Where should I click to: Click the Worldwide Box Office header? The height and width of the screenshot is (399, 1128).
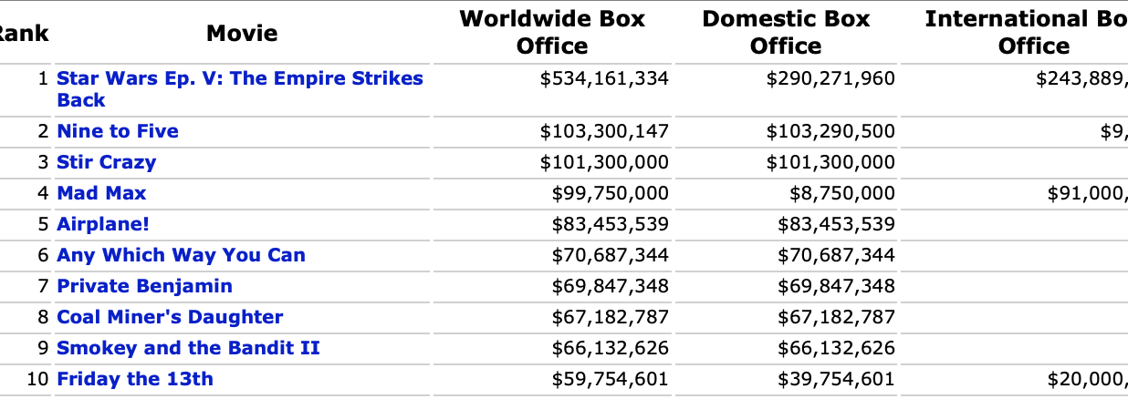coord(552,33)
